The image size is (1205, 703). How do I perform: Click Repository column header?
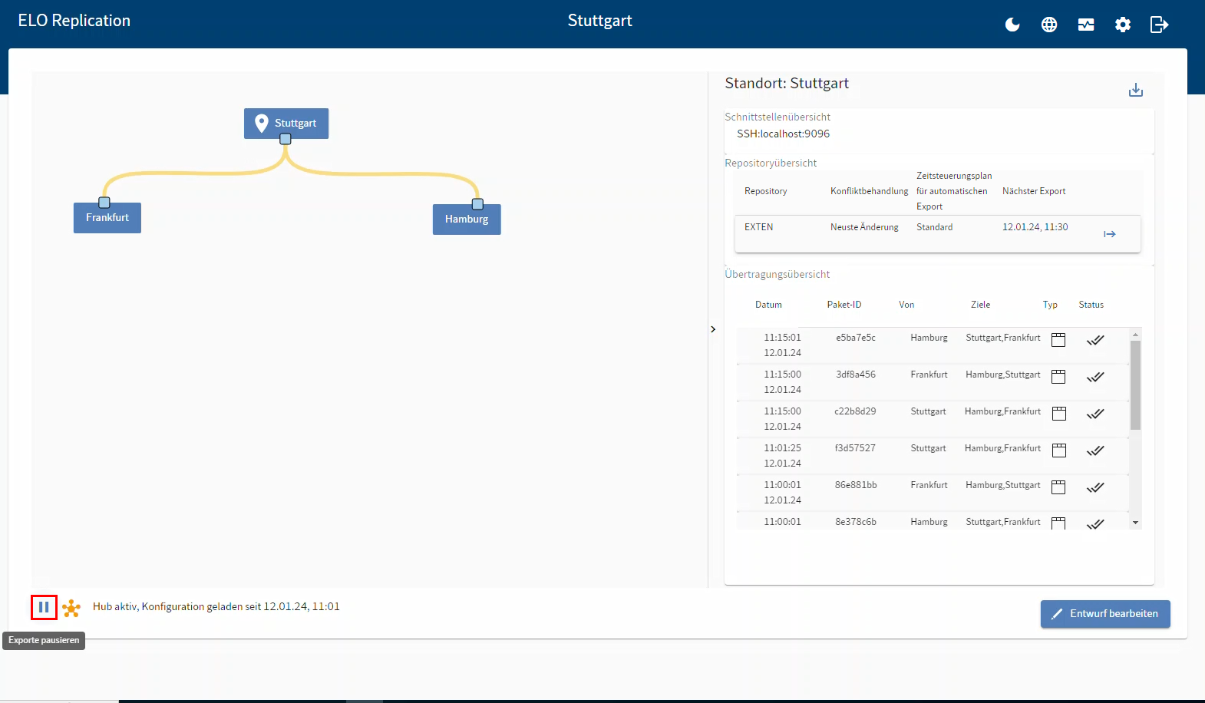765,191
